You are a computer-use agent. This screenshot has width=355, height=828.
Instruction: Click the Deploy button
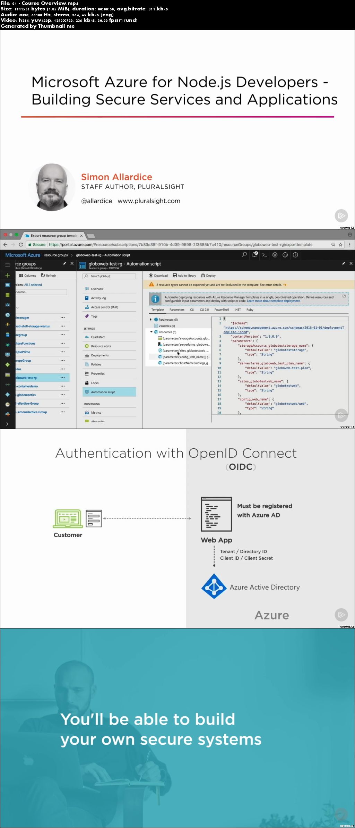208,276
